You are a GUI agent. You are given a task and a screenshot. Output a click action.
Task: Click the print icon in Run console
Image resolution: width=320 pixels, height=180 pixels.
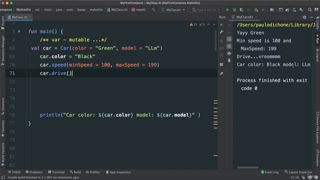229,53
